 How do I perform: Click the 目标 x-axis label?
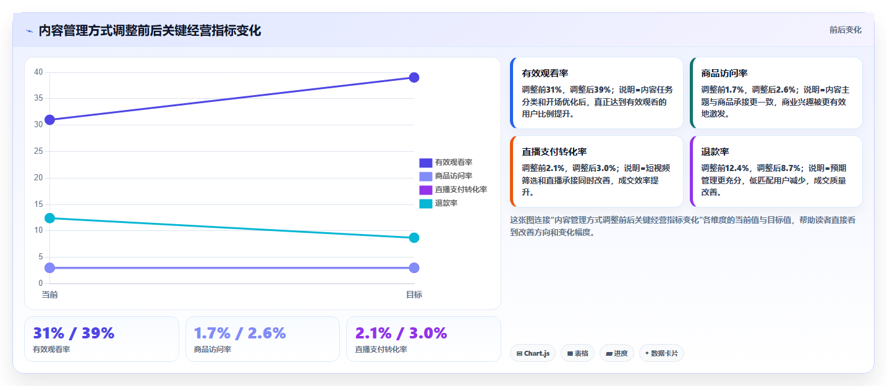tap(414, 295)
